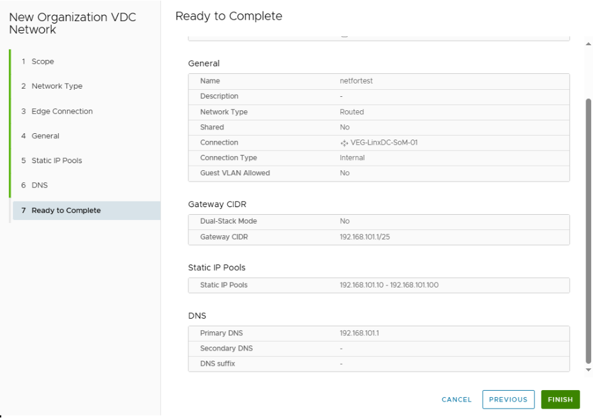
Task: Click the Connection Type Internal row
Action: click(379, 158)
